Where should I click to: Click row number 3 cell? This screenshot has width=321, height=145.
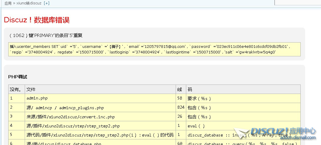click(16, 117)
